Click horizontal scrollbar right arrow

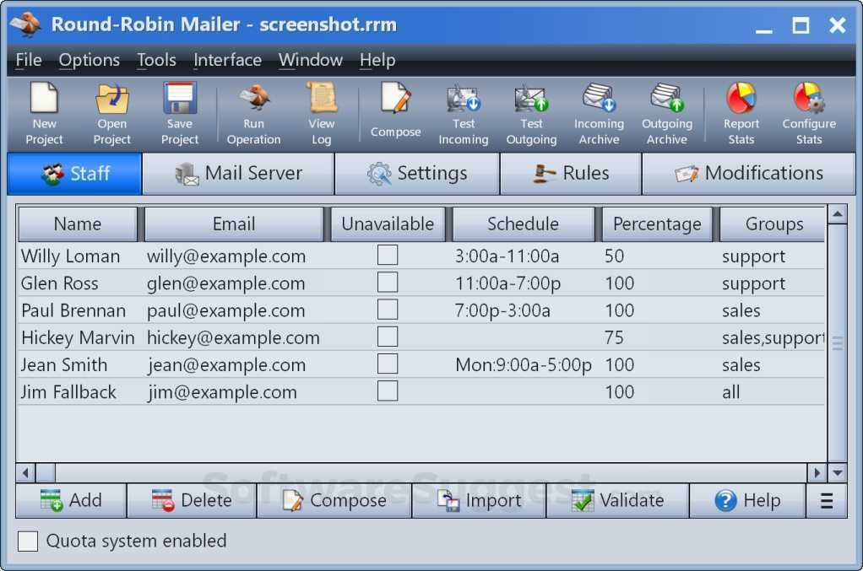click(817, 472)
